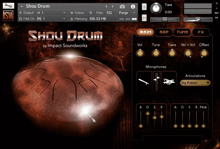Click the Output channel icon
Screen dimensions: 220x149
[x=20, y=13]
